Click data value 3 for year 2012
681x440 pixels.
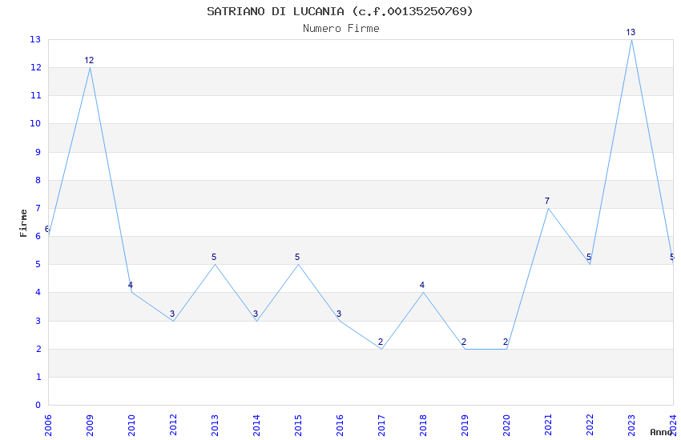(x=172, y=314)
